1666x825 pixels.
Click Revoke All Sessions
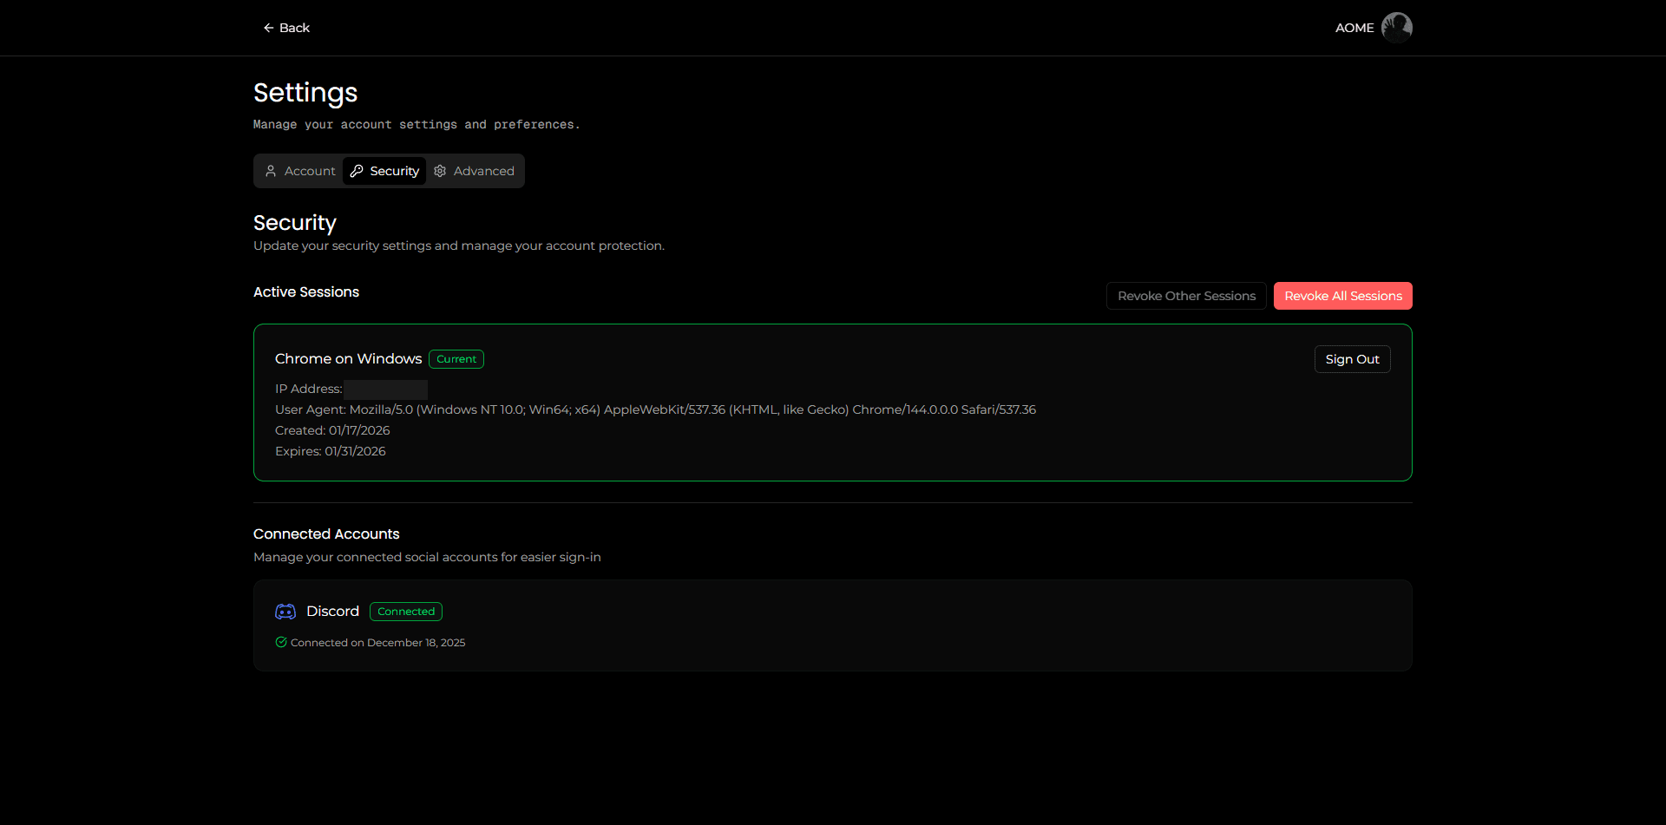(x=1342, y=295)
